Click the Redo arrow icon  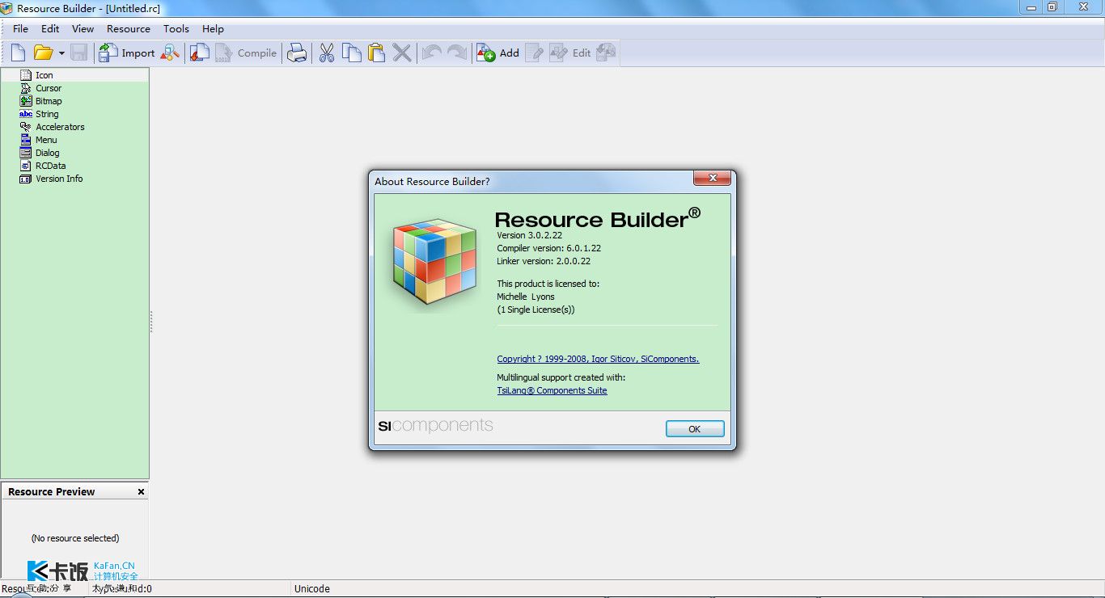pos(457,53)
